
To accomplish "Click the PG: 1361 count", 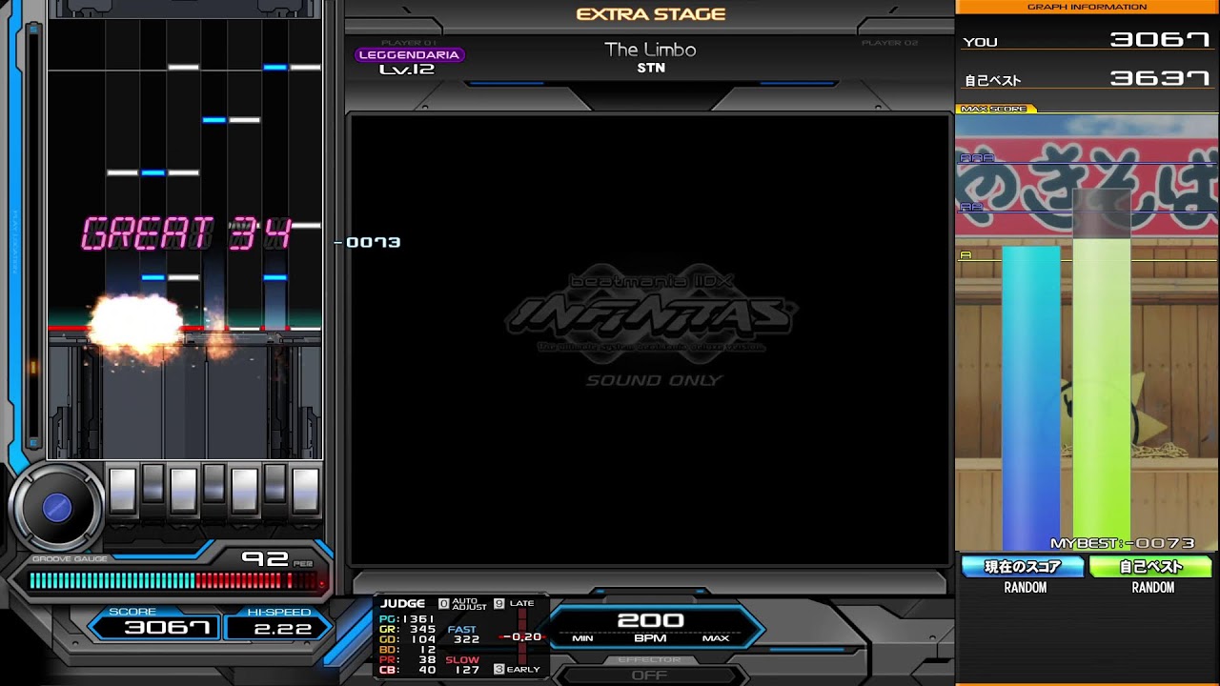I will [408, 618].
